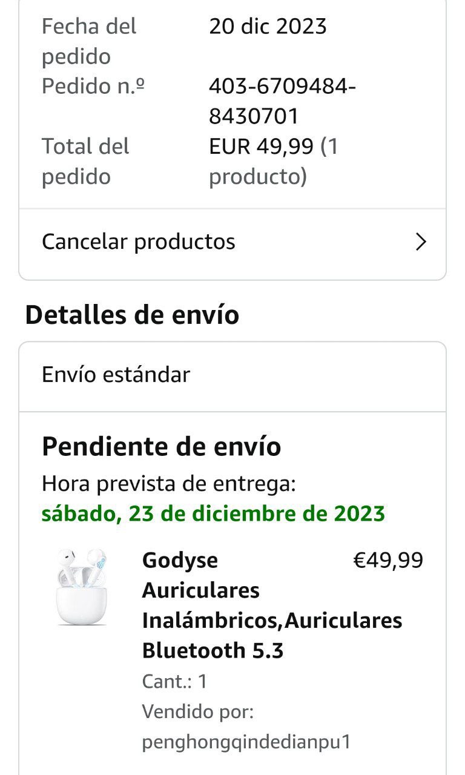Click the Bluetooth 5.3 line of product name
The image size is (465, 775).
click(213, 651)
